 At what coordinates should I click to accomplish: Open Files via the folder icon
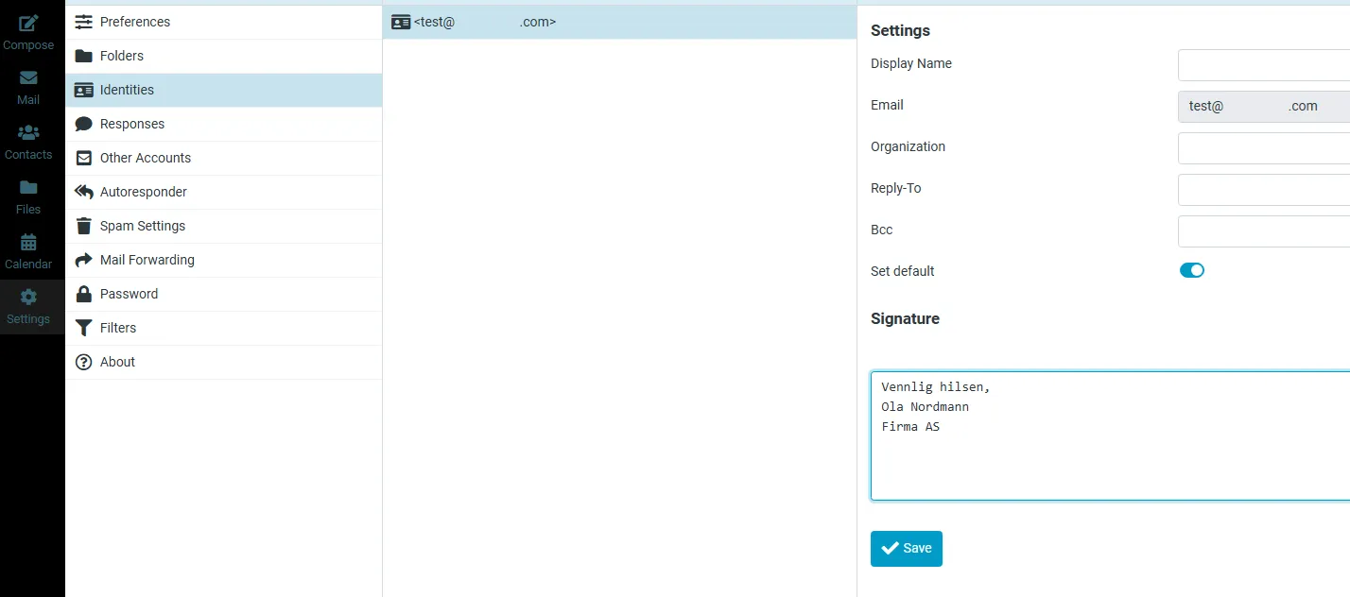(28, 187)
